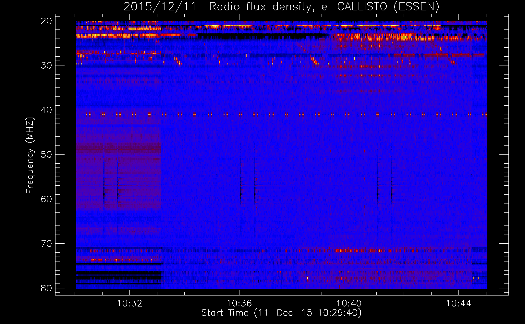This screenshot has width=525, height=324.
Task: Click the 70 frequency tick label
Action: point(46,244)
